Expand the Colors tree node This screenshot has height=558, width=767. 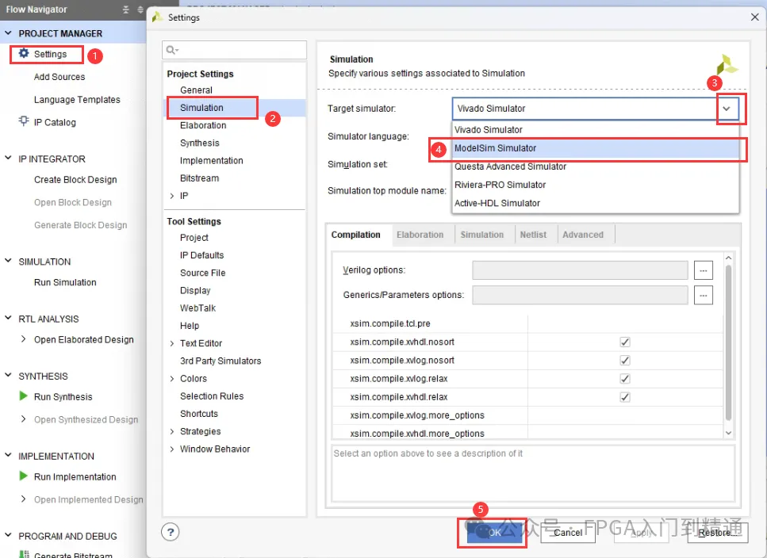click(x=171, y=379)
